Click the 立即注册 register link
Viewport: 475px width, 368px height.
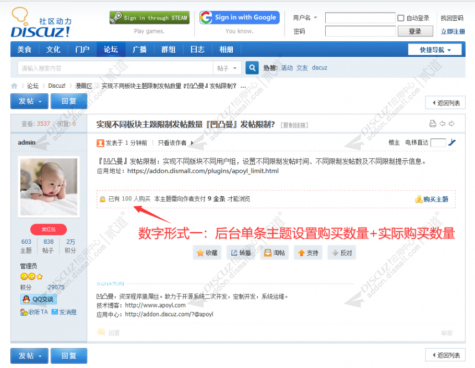click(453, 31)
